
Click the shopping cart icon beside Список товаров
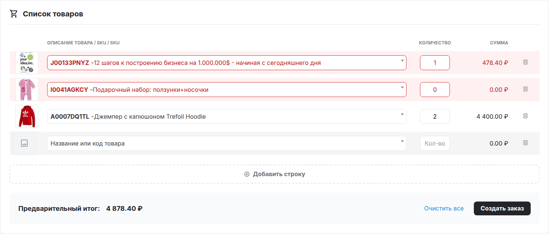pyautogui.click(x=14, y=14)
